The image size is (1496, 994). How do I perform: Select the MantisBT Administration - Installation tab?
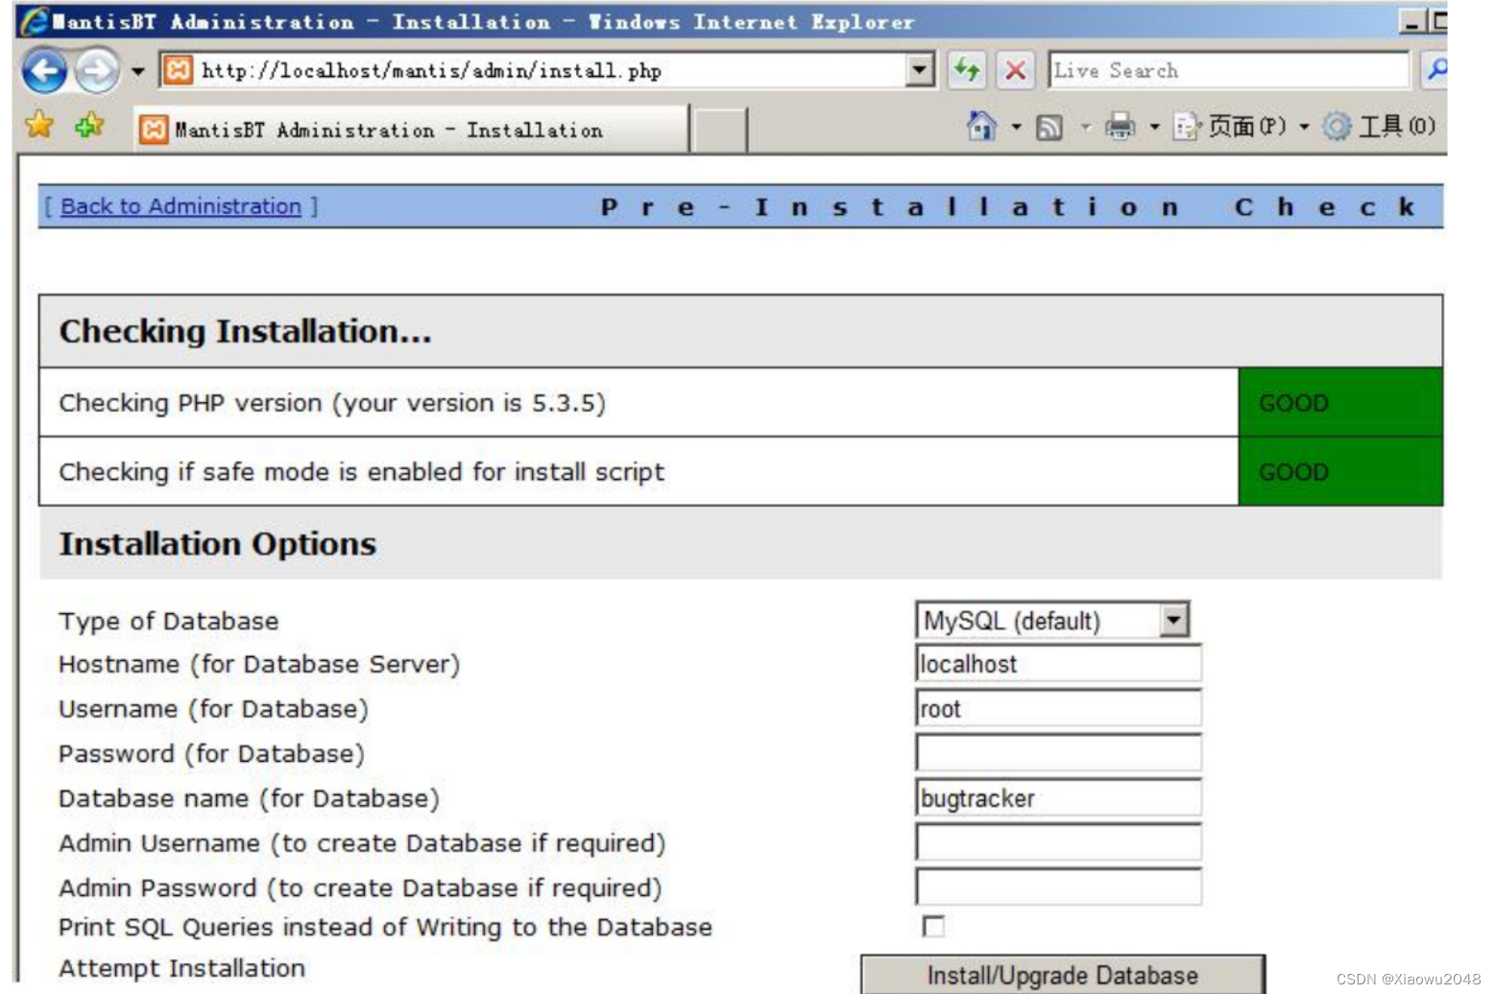pyautogui.click(x=412, y=130)
